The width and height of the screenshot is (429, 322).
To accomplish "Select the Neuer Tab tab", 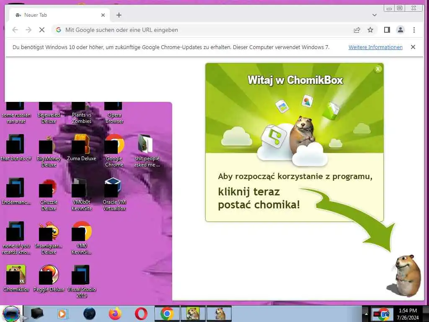I will pos(59,15).
